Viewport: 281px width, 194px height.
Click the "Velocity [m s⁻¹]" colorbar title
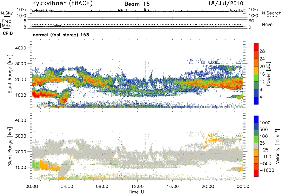(277, 146)
